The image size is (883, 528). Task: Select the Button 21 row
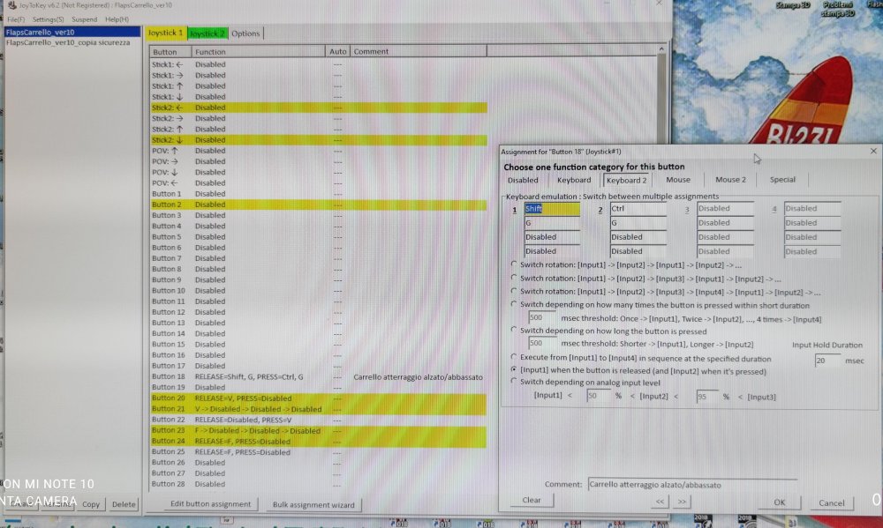(x=318, y=409)
